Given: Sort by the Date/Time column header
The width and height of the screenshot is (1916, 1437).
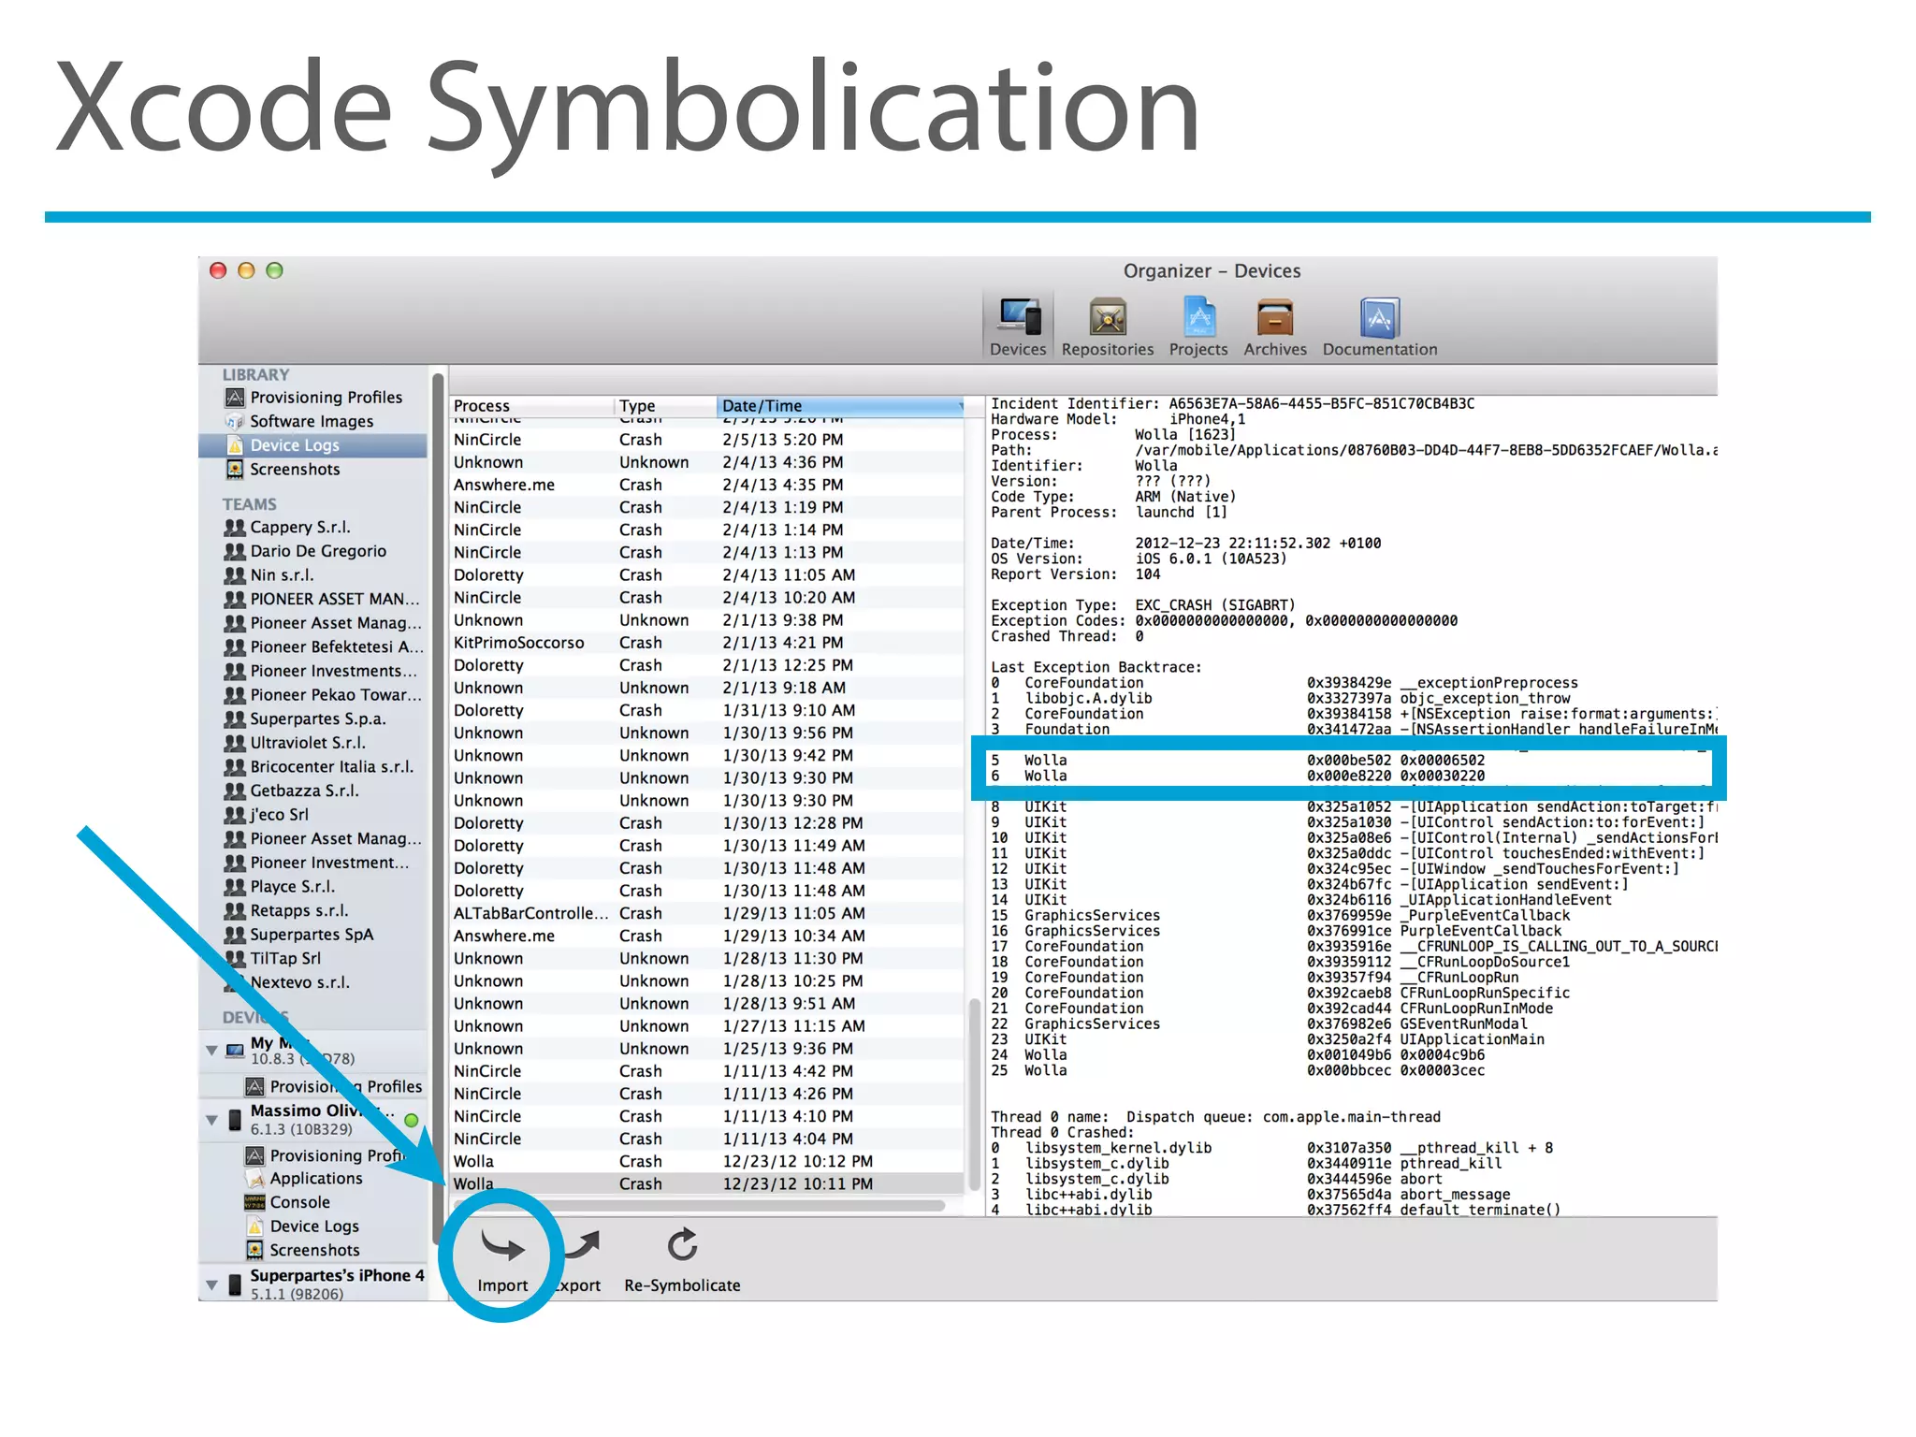Looking at the screenshot, I should pos(840,406).
